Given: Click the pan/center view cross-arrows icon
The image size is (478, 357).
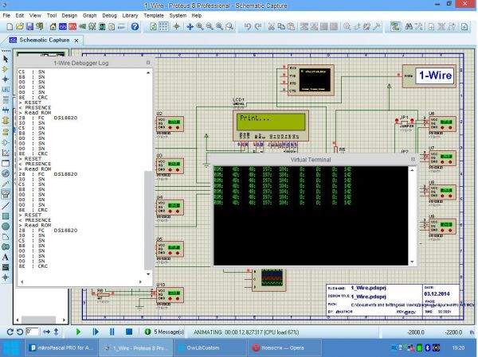Looking at the screenshot, I should 190,27.
